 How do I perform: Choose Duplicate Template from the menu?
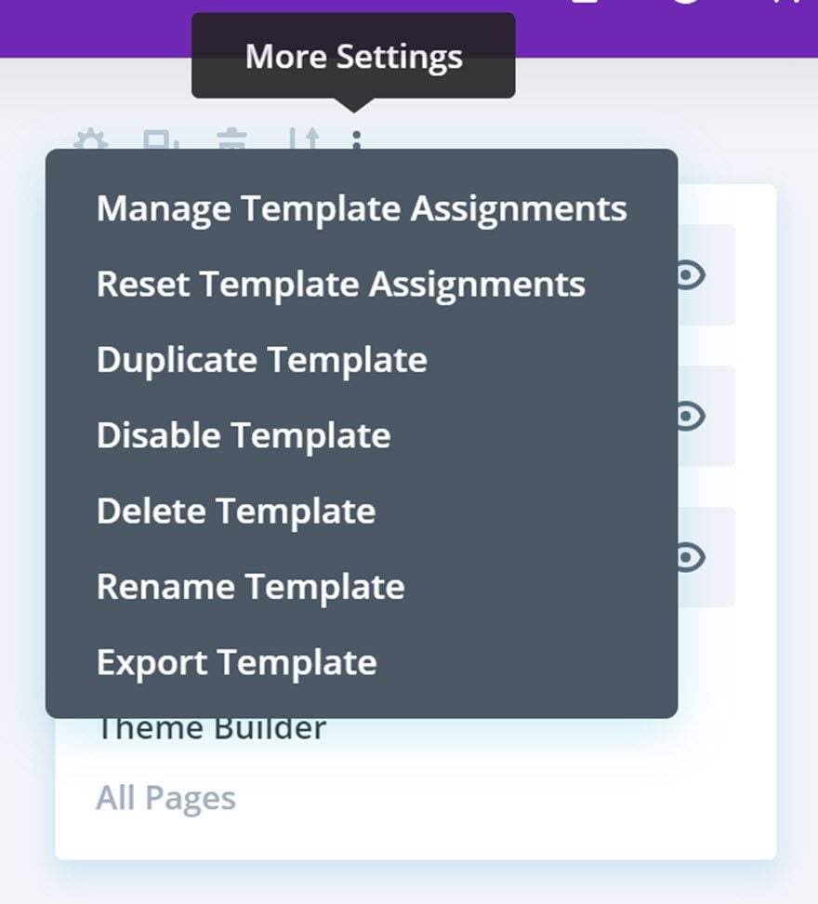tap(262, 360)
